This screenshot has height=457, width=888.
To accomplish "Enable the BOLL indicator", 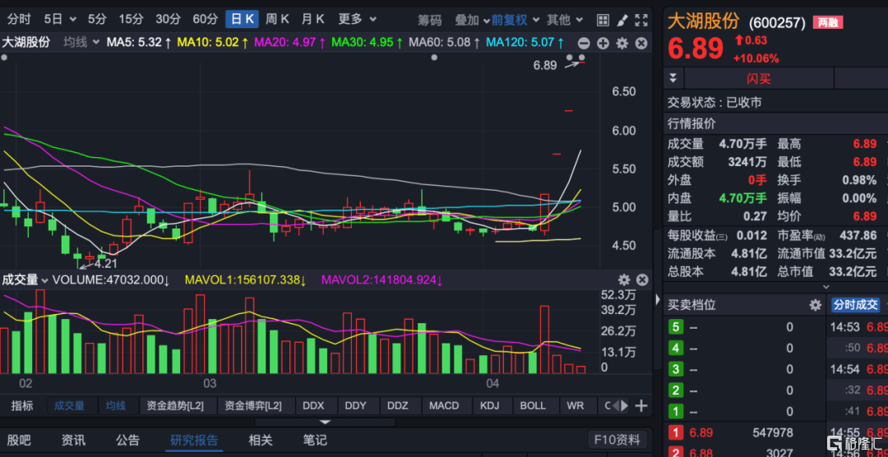I will (533, 405).
